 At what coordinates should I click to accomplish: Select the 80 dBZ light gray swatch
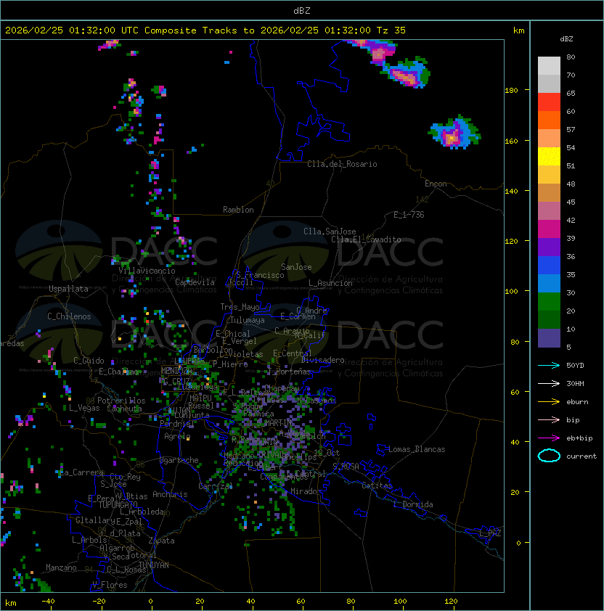click(x=549, y=66)
